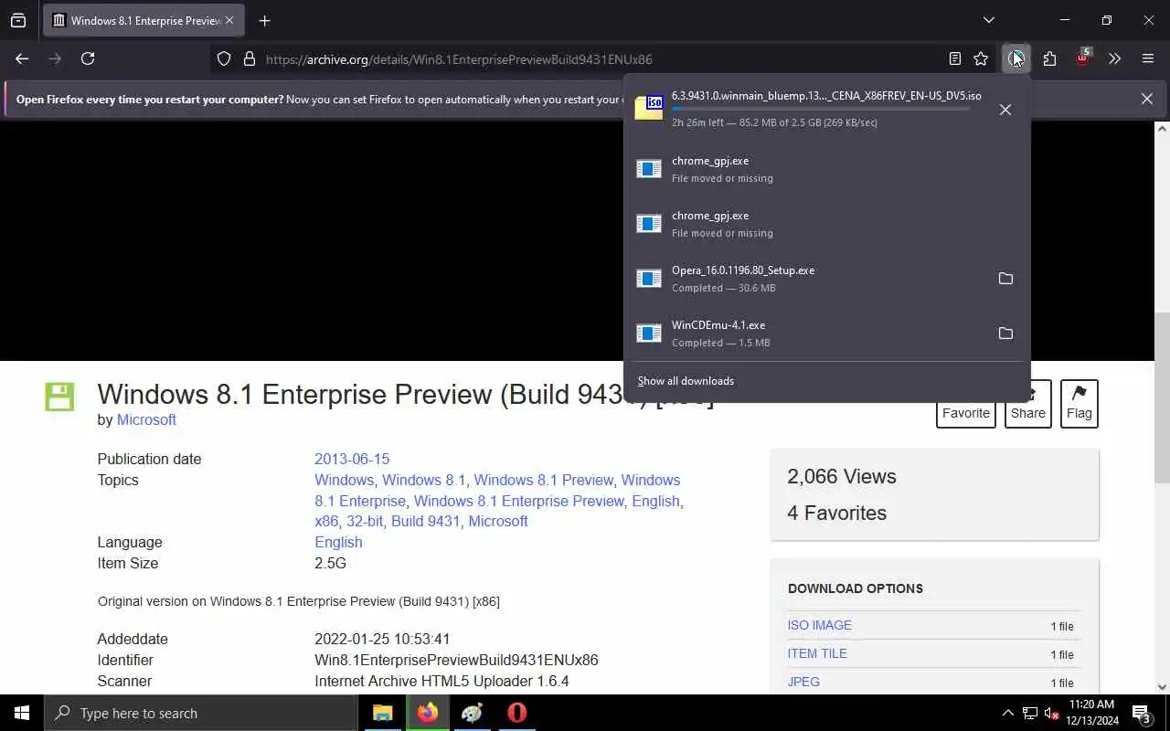Show hidden system tray icons
This screenshot has height=731, width=1170.
(1007, 713)
